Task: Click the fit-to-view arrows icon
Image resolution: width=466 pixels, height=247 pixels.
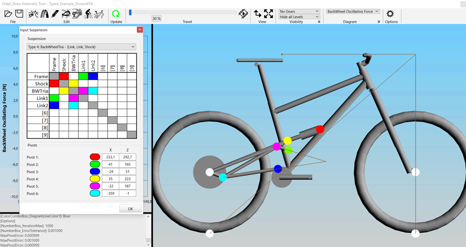Action: pyautogui.click(x=269, y=14)
